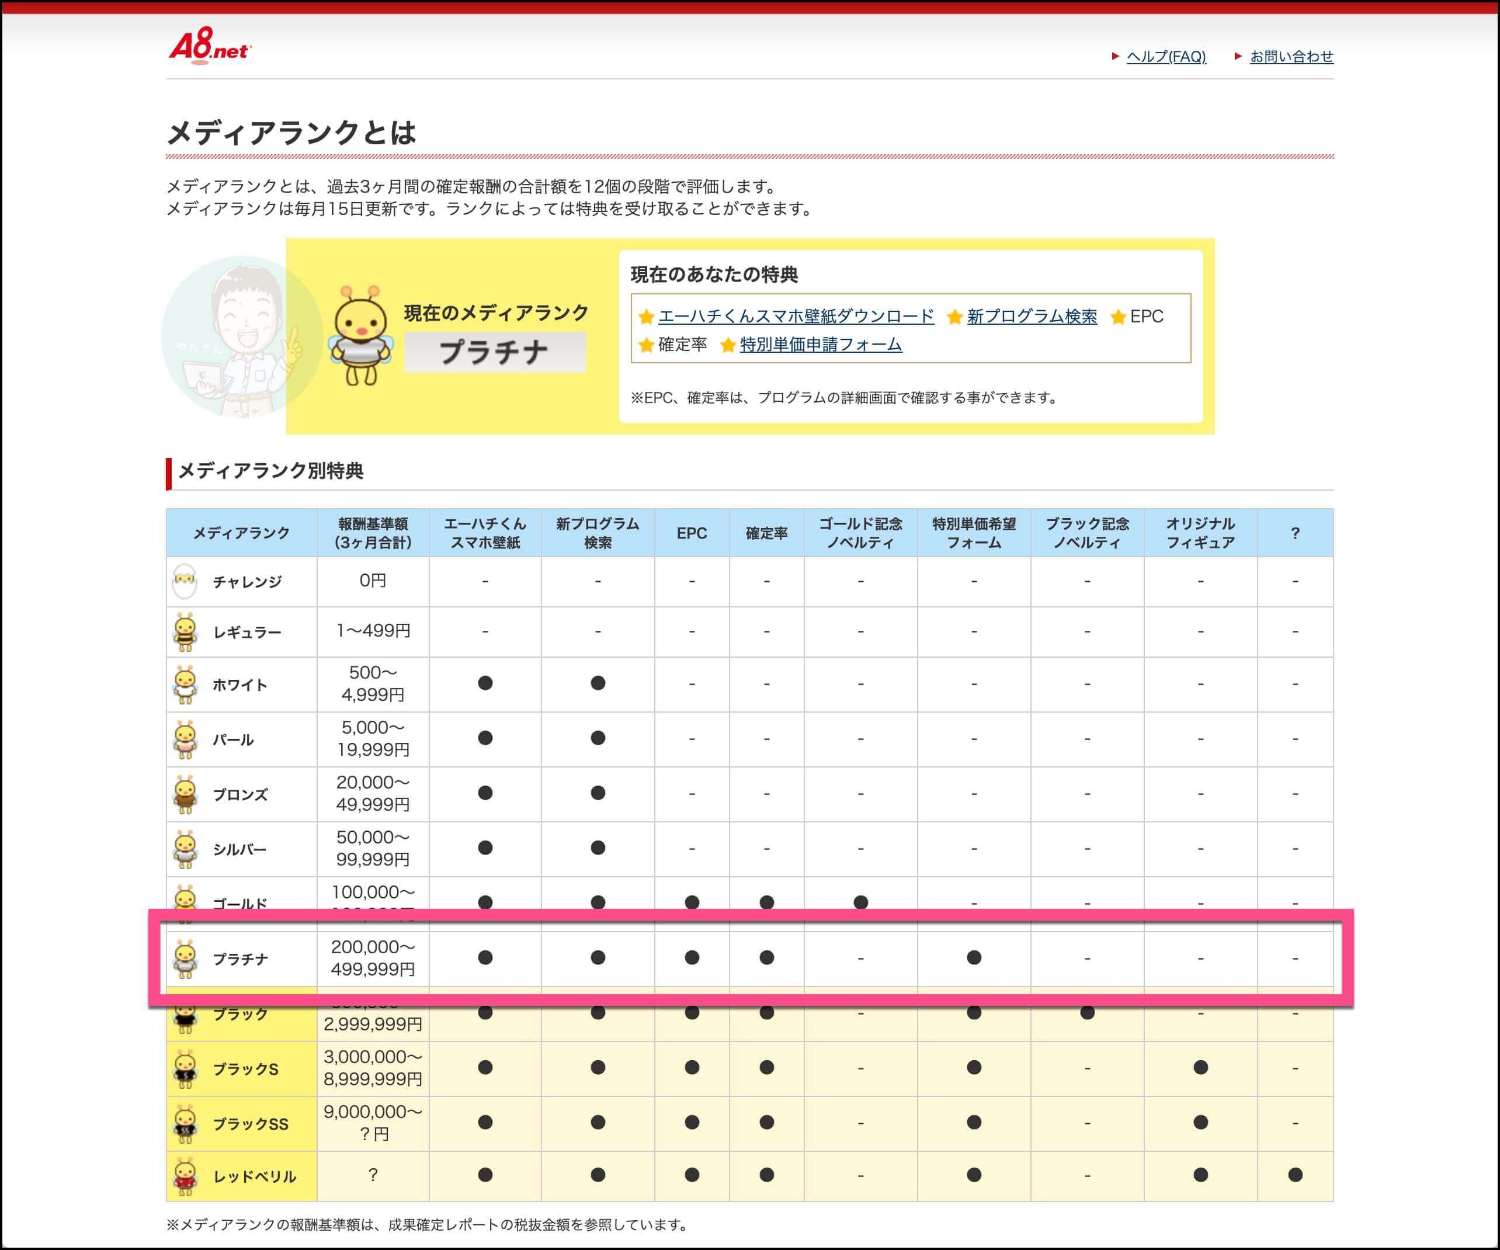
Task: Click the メディアランク column header
Action: 241,533
